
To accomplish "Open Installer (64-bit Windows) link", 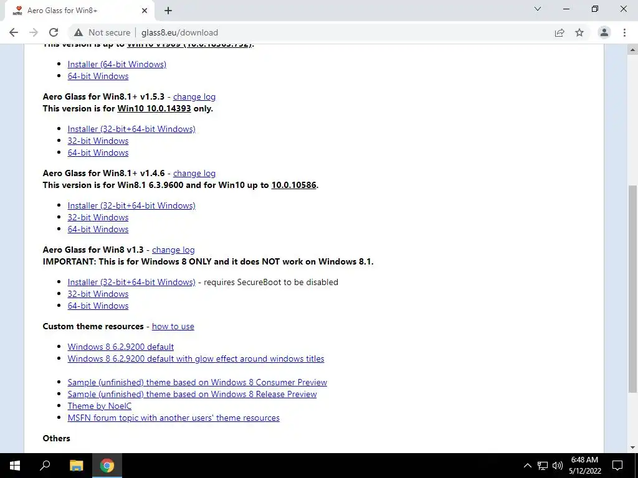I will pyautogui.click(x=117, y=64).
